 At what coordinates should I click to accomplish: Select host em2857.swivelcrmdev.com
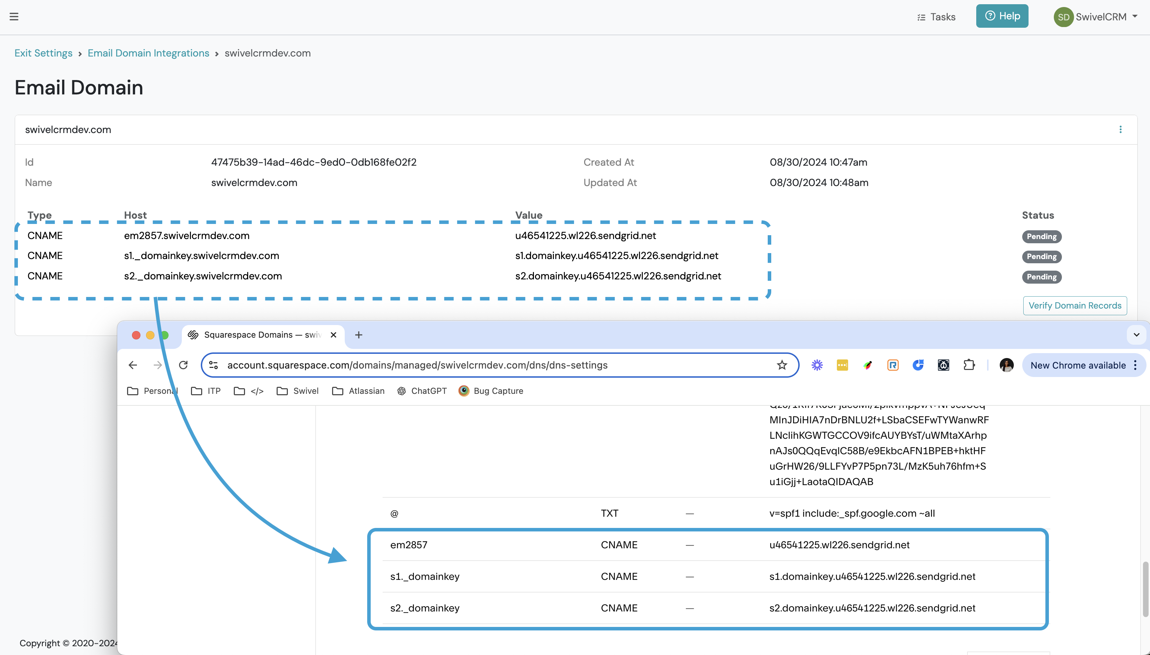click(187, 236)
